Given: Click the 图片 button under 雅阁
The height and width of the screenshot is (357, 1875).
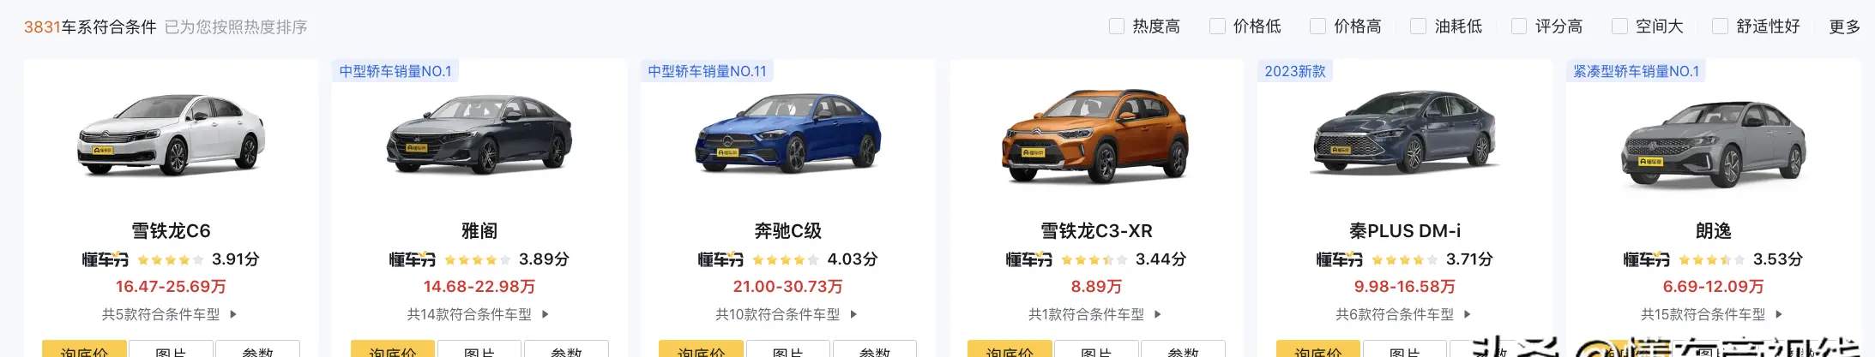Looking at the screenshot, I should (x=479, y=349).
